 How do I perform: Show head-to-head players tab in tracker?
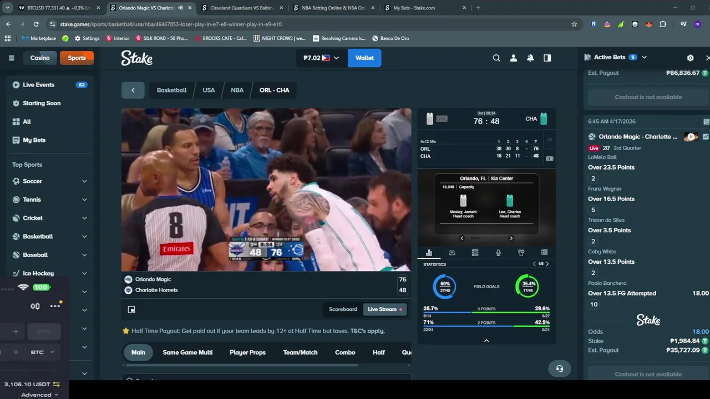(452, 253)
